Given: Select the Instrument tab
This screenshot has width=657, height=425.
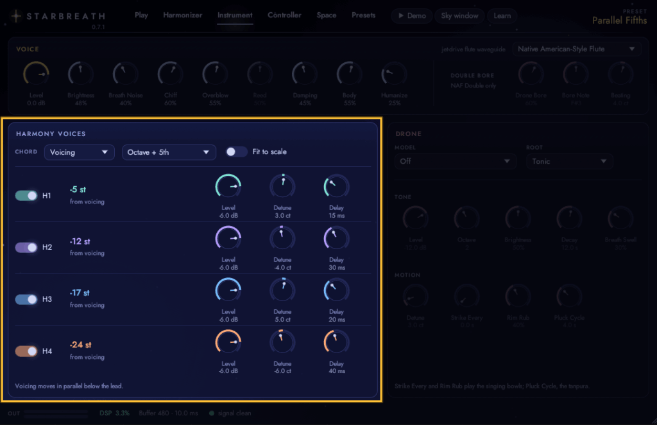Looking at the screenshot, I should coord(235,15).
